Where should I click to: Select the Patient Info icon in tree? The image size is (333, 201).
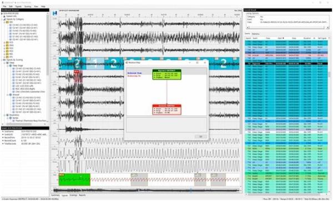click(x=4, y=16)
